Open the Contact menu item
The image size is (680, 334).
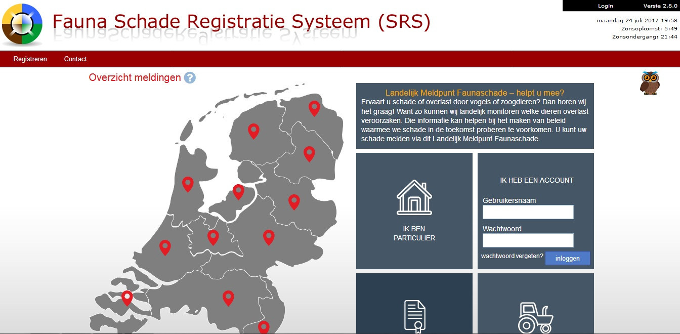click(75, 59)
